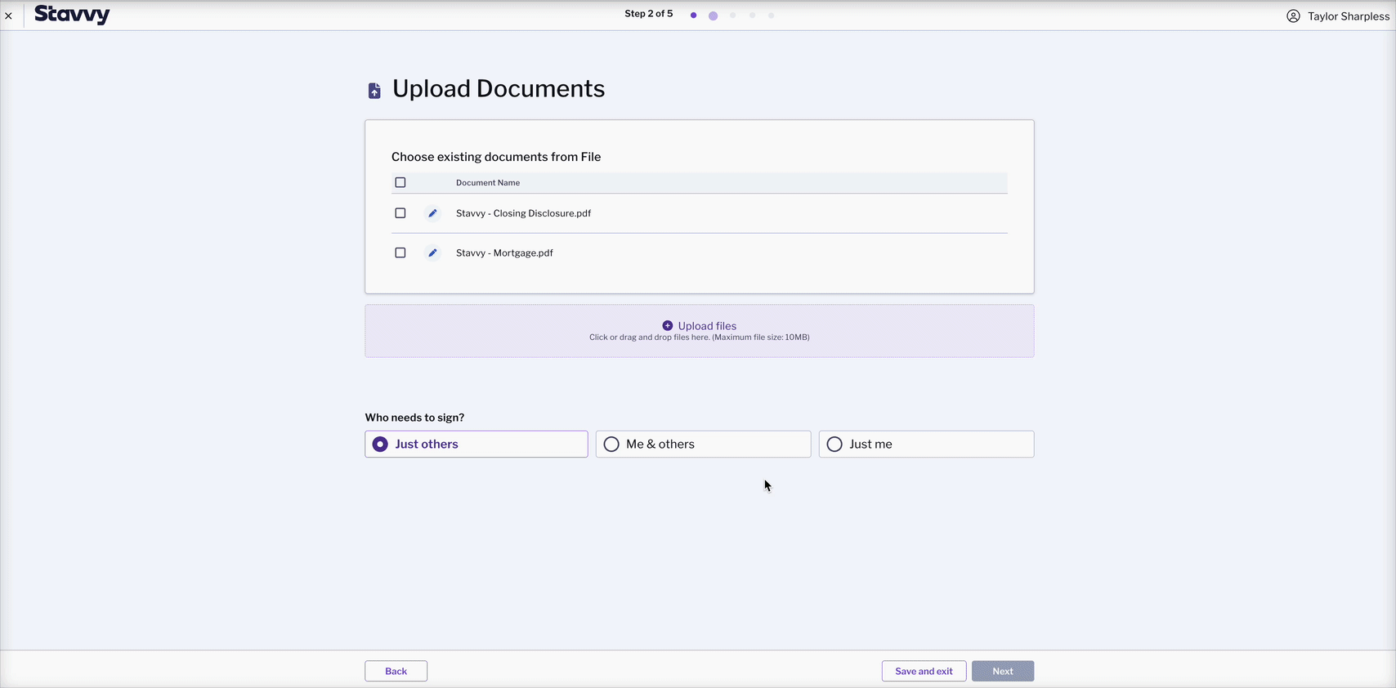Click Save and exit
Screen dimensions: 1396x688
(x=924, y=671)
